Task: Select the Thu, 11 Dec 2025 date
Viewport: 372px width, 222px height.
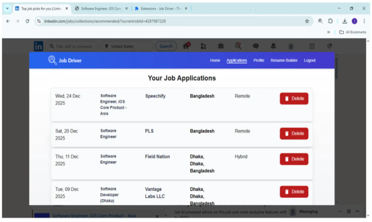Action: pos(67,160)
